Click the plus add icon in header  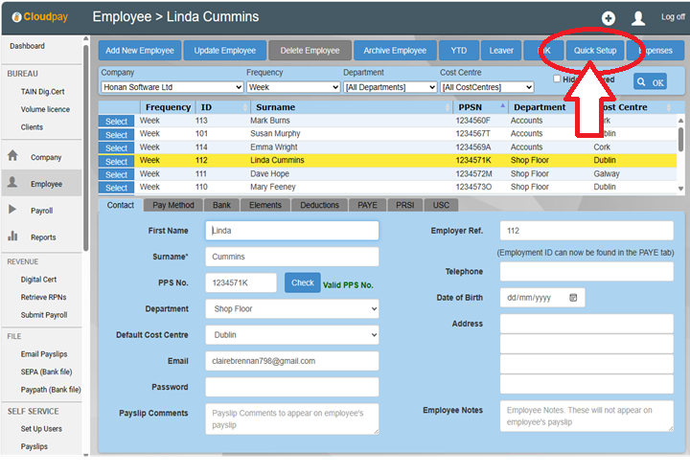[608, 18]
